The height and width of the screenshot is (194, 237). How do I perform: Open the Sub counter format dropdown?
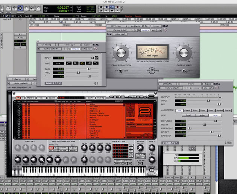71,11
